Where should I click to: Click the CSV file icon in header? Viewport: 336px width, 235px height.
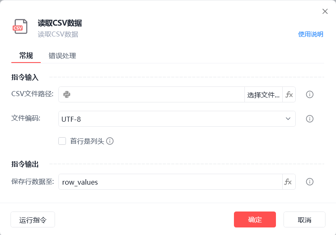click(x=20, y=26)
